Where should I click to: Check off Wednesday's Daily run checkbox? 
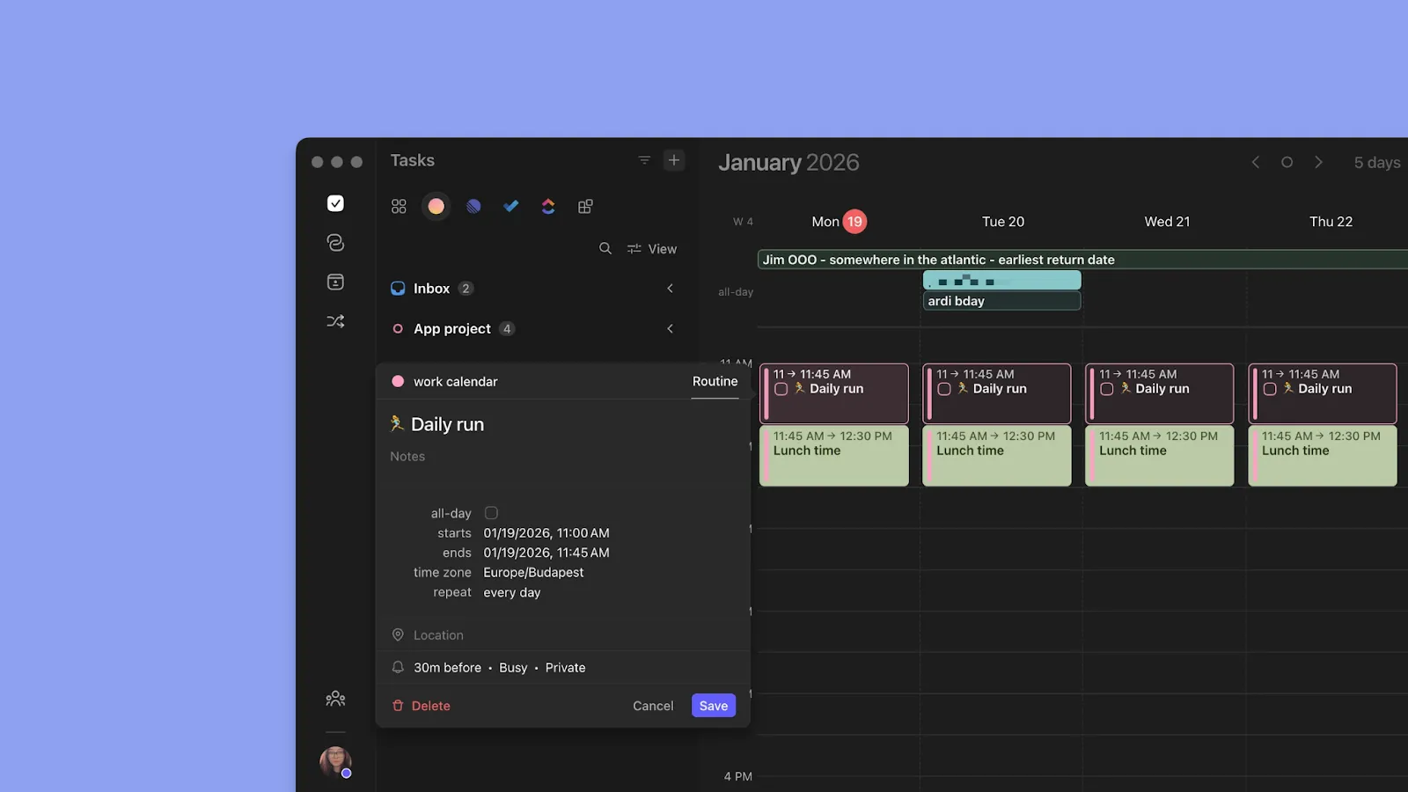point(1107,389)
